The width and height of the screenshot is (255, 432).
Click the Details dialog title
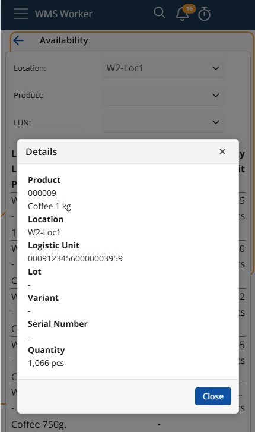(42, 152)
